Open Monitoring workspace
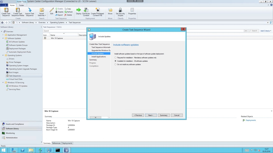The width and height of the screenshot is (273, 153). (21, 133)
